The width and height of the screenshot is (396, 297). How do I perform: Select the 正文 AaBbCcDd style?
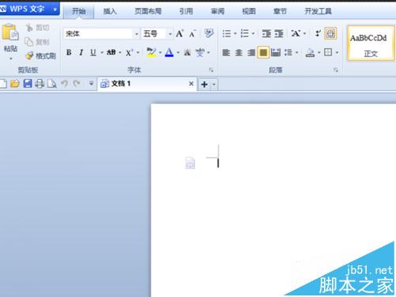(371, 44)
